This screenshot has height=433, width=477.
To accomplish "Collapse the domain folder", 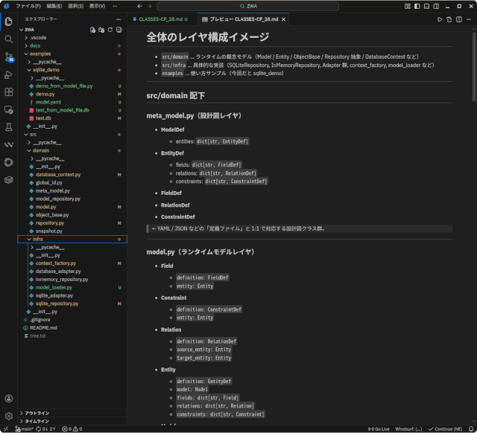I will coord(40,150).
